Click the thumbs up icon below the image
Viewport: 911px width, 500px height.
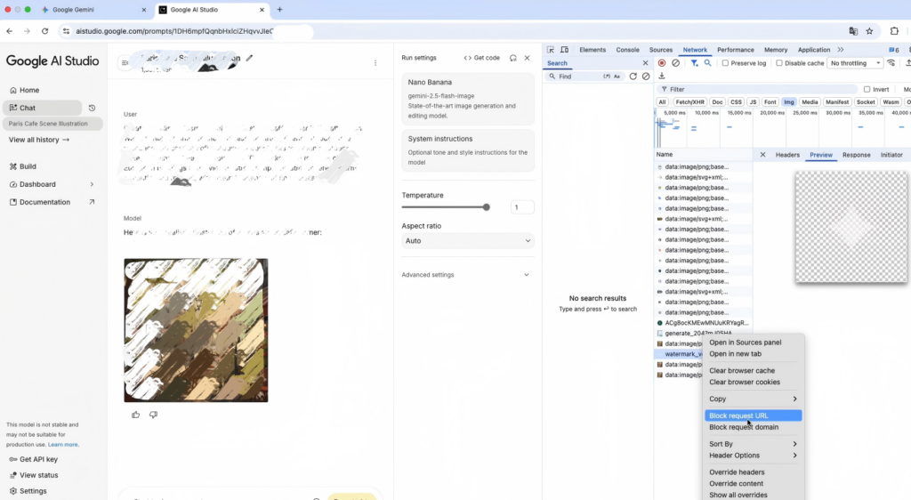tap(136, 415)
